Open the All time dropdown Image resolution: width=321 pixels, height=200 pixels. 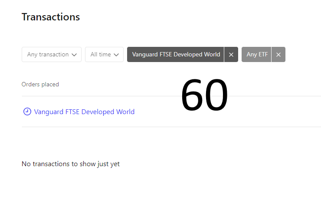pos(104,55)
